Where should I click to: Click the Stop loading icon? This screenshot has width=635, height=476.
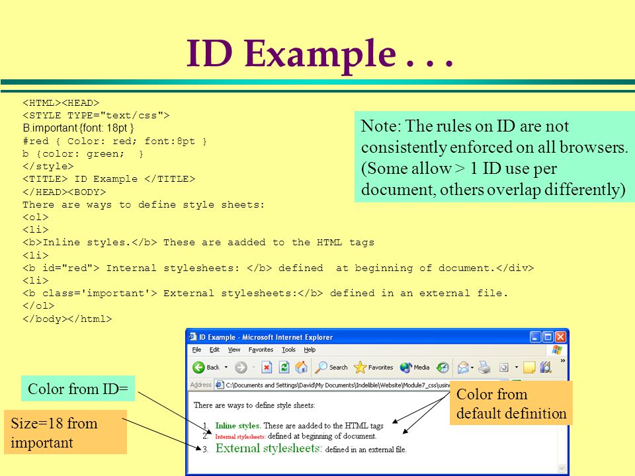(266, 367)
